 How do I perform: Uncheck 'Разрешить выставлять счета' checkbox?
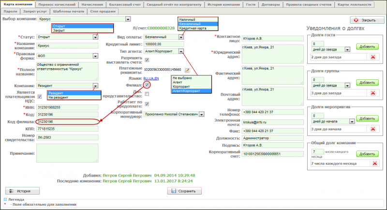click(x=147, y=60)
